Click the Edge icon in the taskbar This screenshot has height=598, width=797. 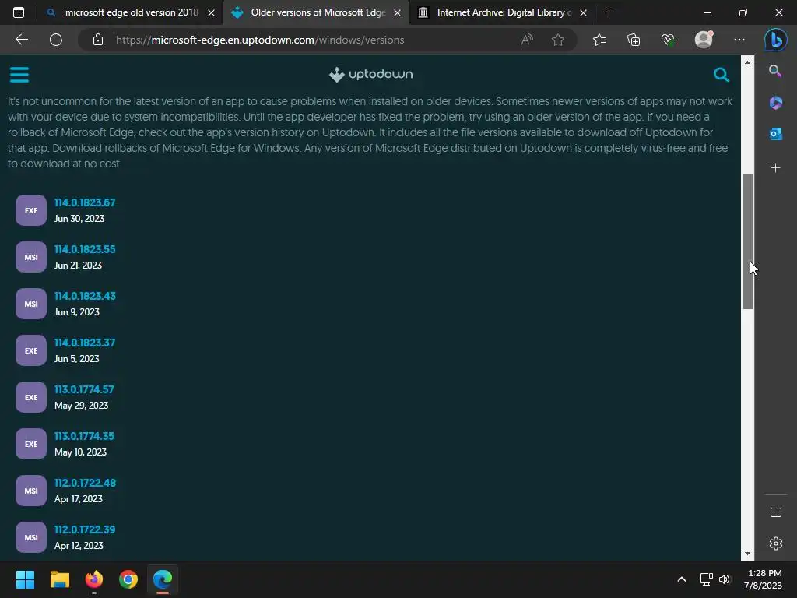coord(163,579)
